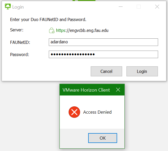
Task: Click the Enter your Duo FAUNetID instruction text
Action: click(48, 19)
